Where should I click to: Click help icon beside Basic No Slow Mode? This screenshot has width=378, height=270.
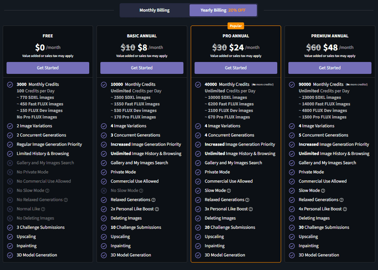141,191
